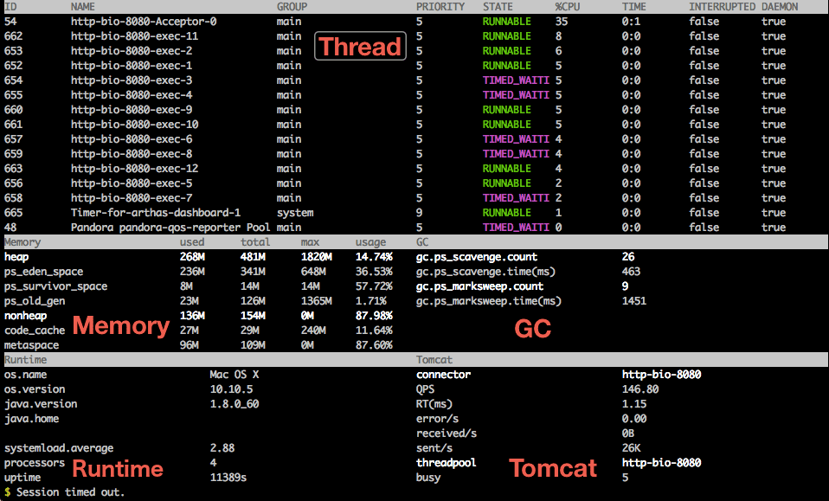
Task: Select the heap memory row label
Action: coord(16,257)
